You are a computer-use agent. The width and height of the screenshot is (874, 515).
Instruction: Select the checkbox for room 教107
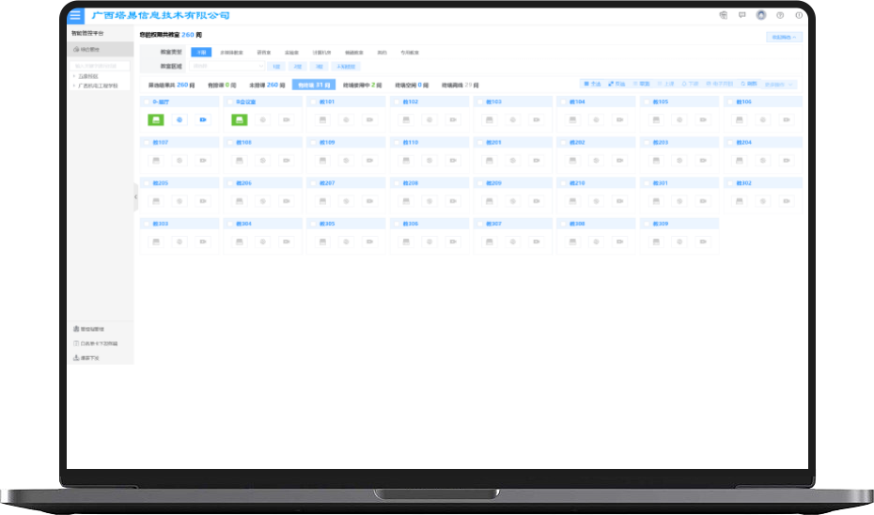tap(145, 143)
